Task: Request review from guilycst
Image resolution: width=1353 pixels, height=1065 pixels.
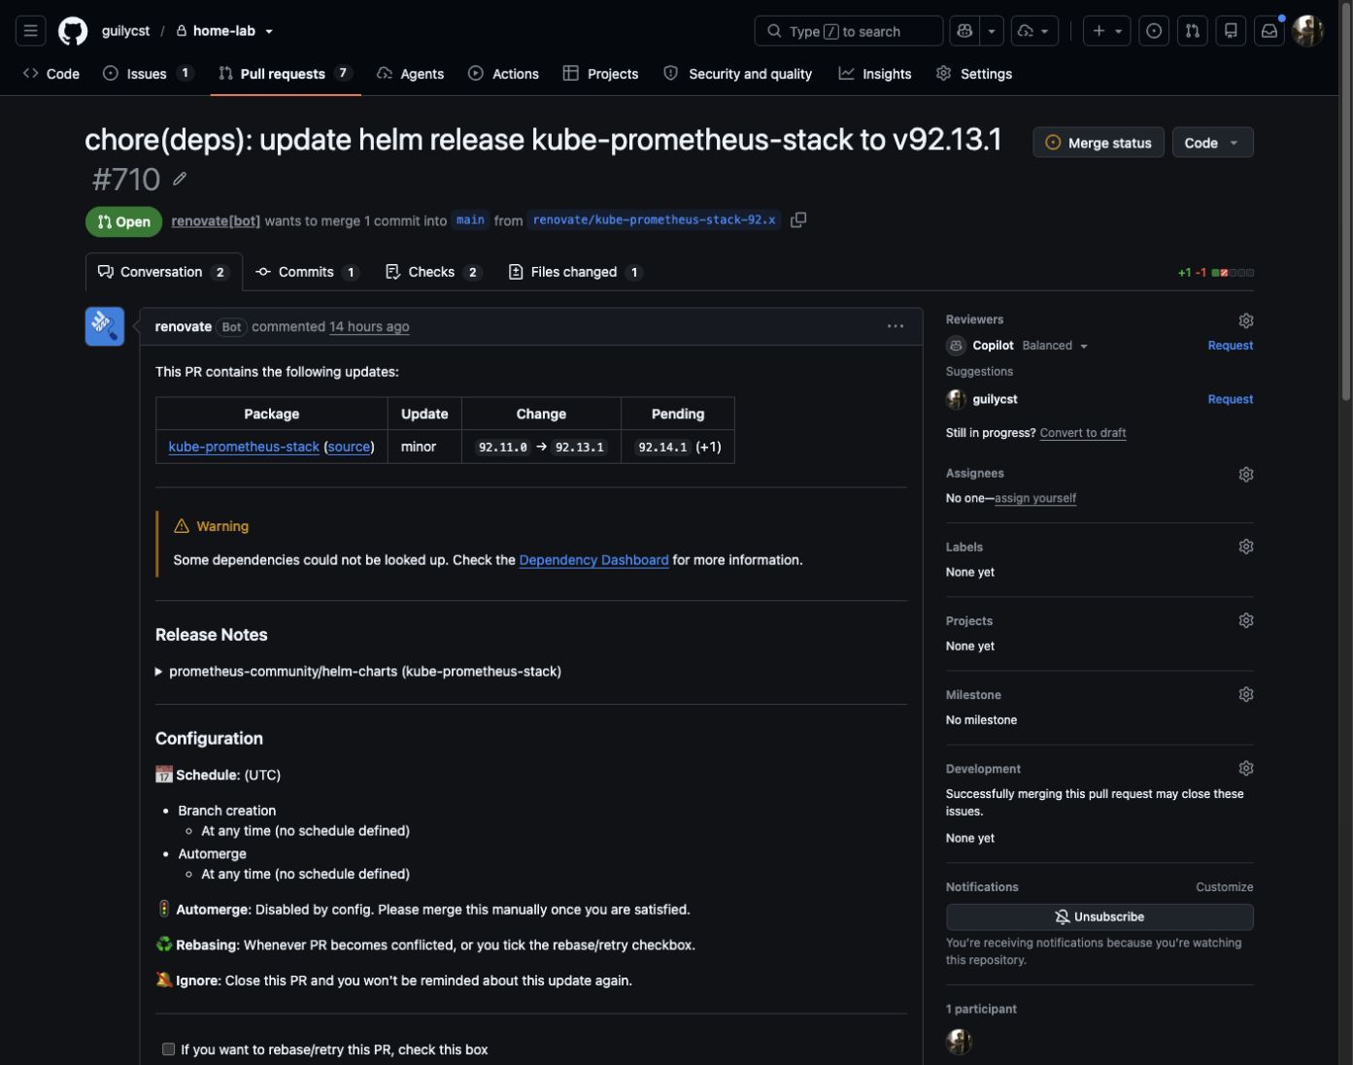Action: coord(1230,399)
